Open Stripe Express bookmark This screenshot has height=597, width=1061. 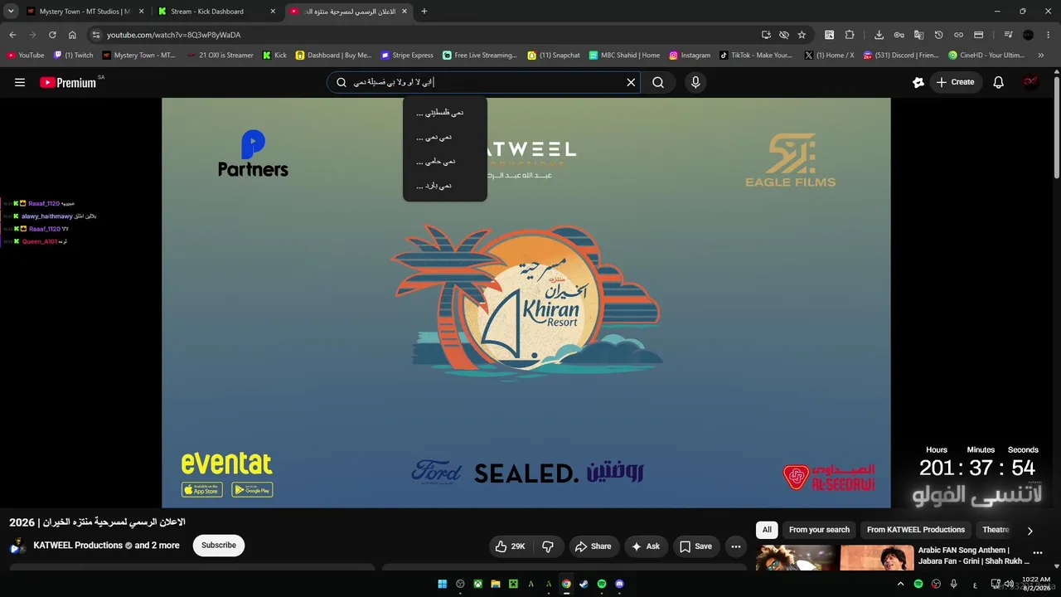pos(407,56)
